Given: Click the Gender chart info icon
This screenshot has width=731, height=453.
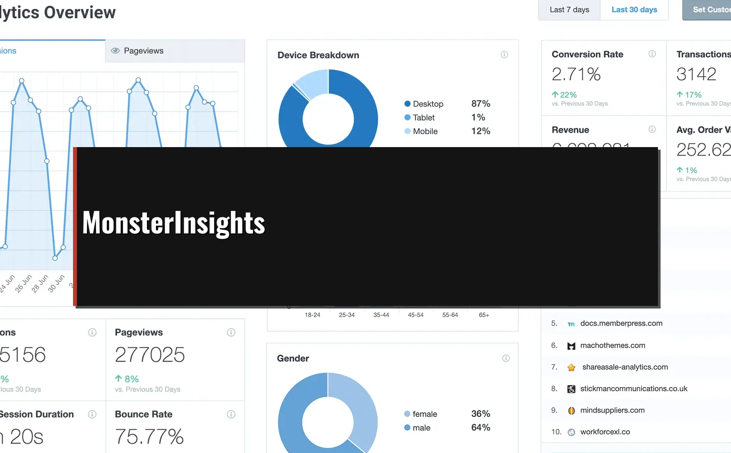Looking at the screenshot, I should [506, 358].
